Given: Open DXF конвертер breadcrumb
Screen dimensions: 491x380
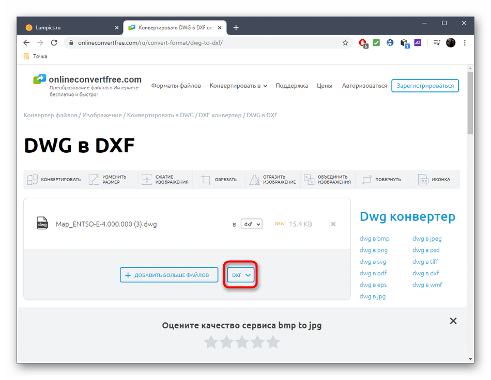Looking at the screenshot, I should point(220,115).
